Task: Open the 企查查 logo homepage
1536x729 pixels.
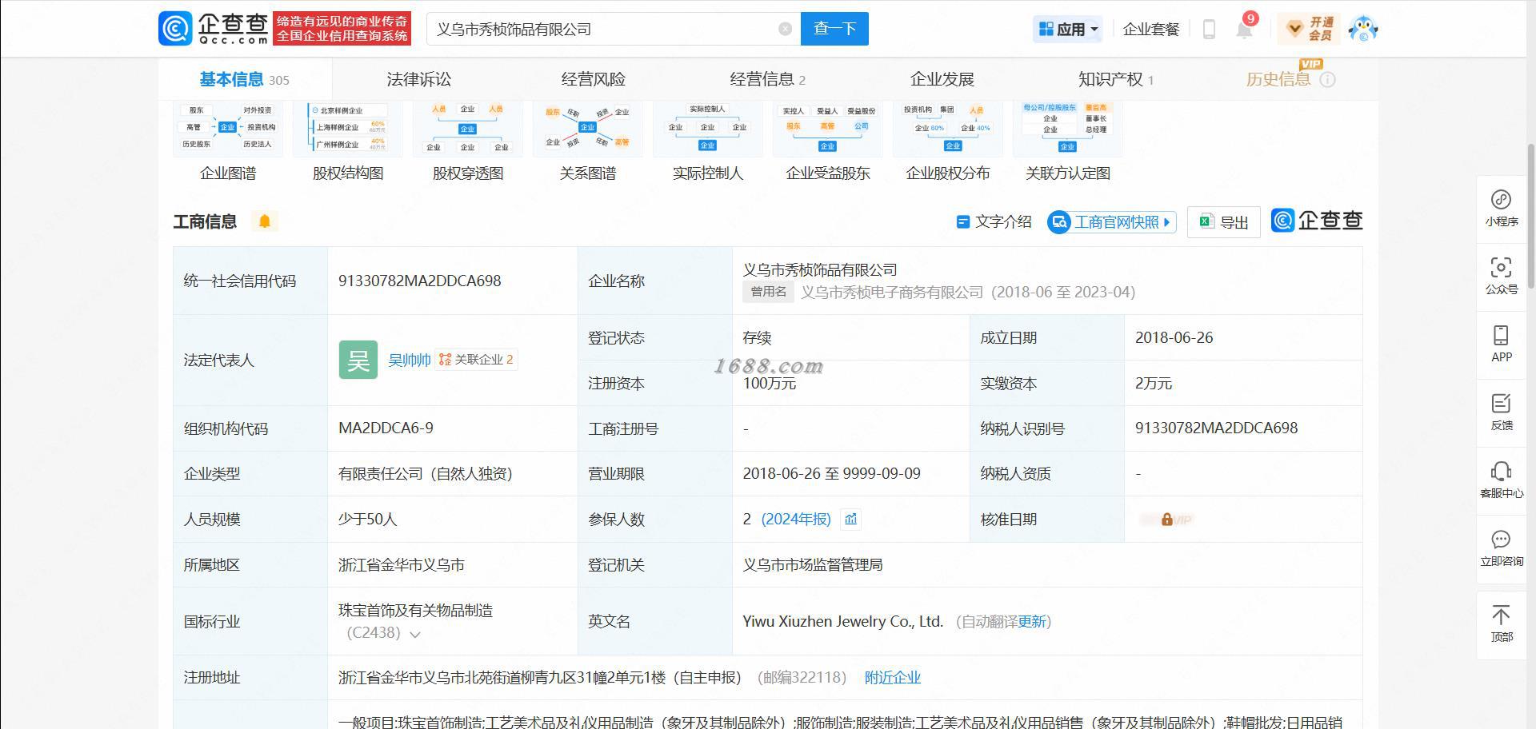Action: (214, 28)
